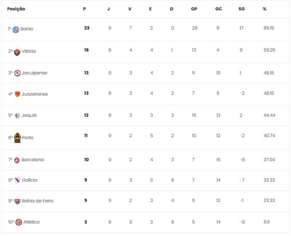Click the Barcelona pink crest icon

click(17, 160)
